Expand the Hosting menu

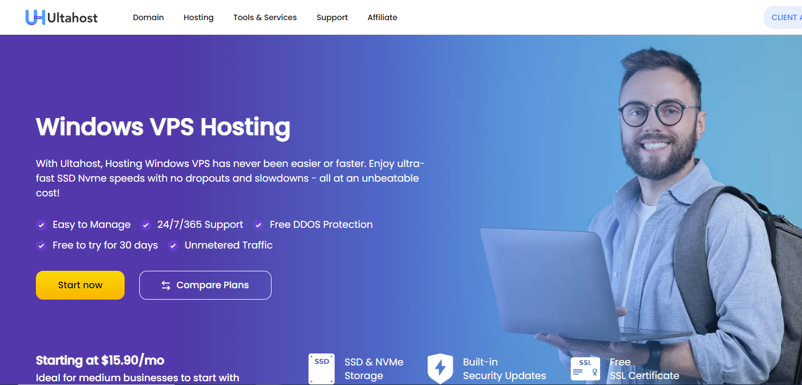point(199,17)
